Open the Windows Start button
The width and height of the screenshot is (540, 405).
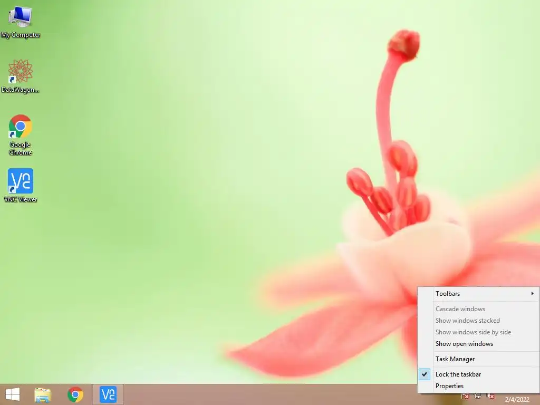point(13,394)
